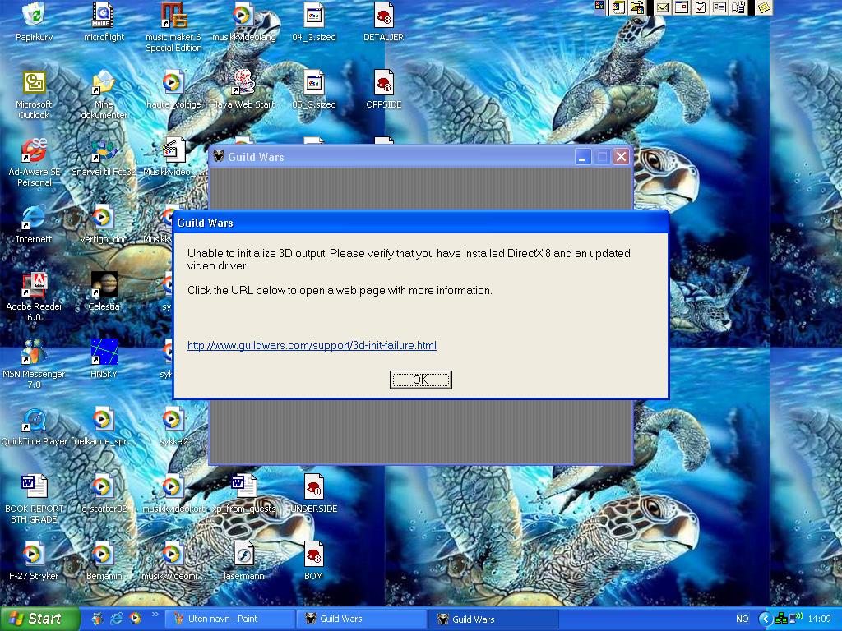Image resolution: width=842 pixels, height=631 pixels.
Task: Click Office shortcut bar open document folder
Action: click(x=637, y=7)
